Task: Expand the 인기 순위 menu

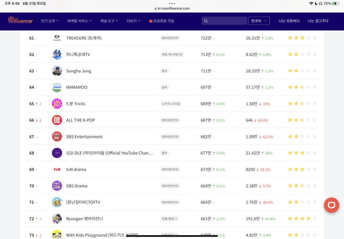Action: point(50,21)
